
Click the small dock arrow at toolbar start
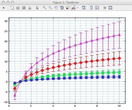click(x=4, y=8)
